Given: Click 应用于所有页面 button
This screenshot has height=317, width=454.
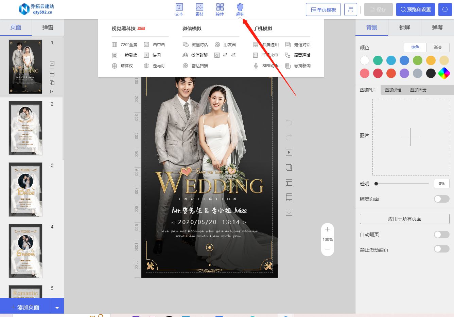Looking at the screenshot, I should click(x=404, y=219).
